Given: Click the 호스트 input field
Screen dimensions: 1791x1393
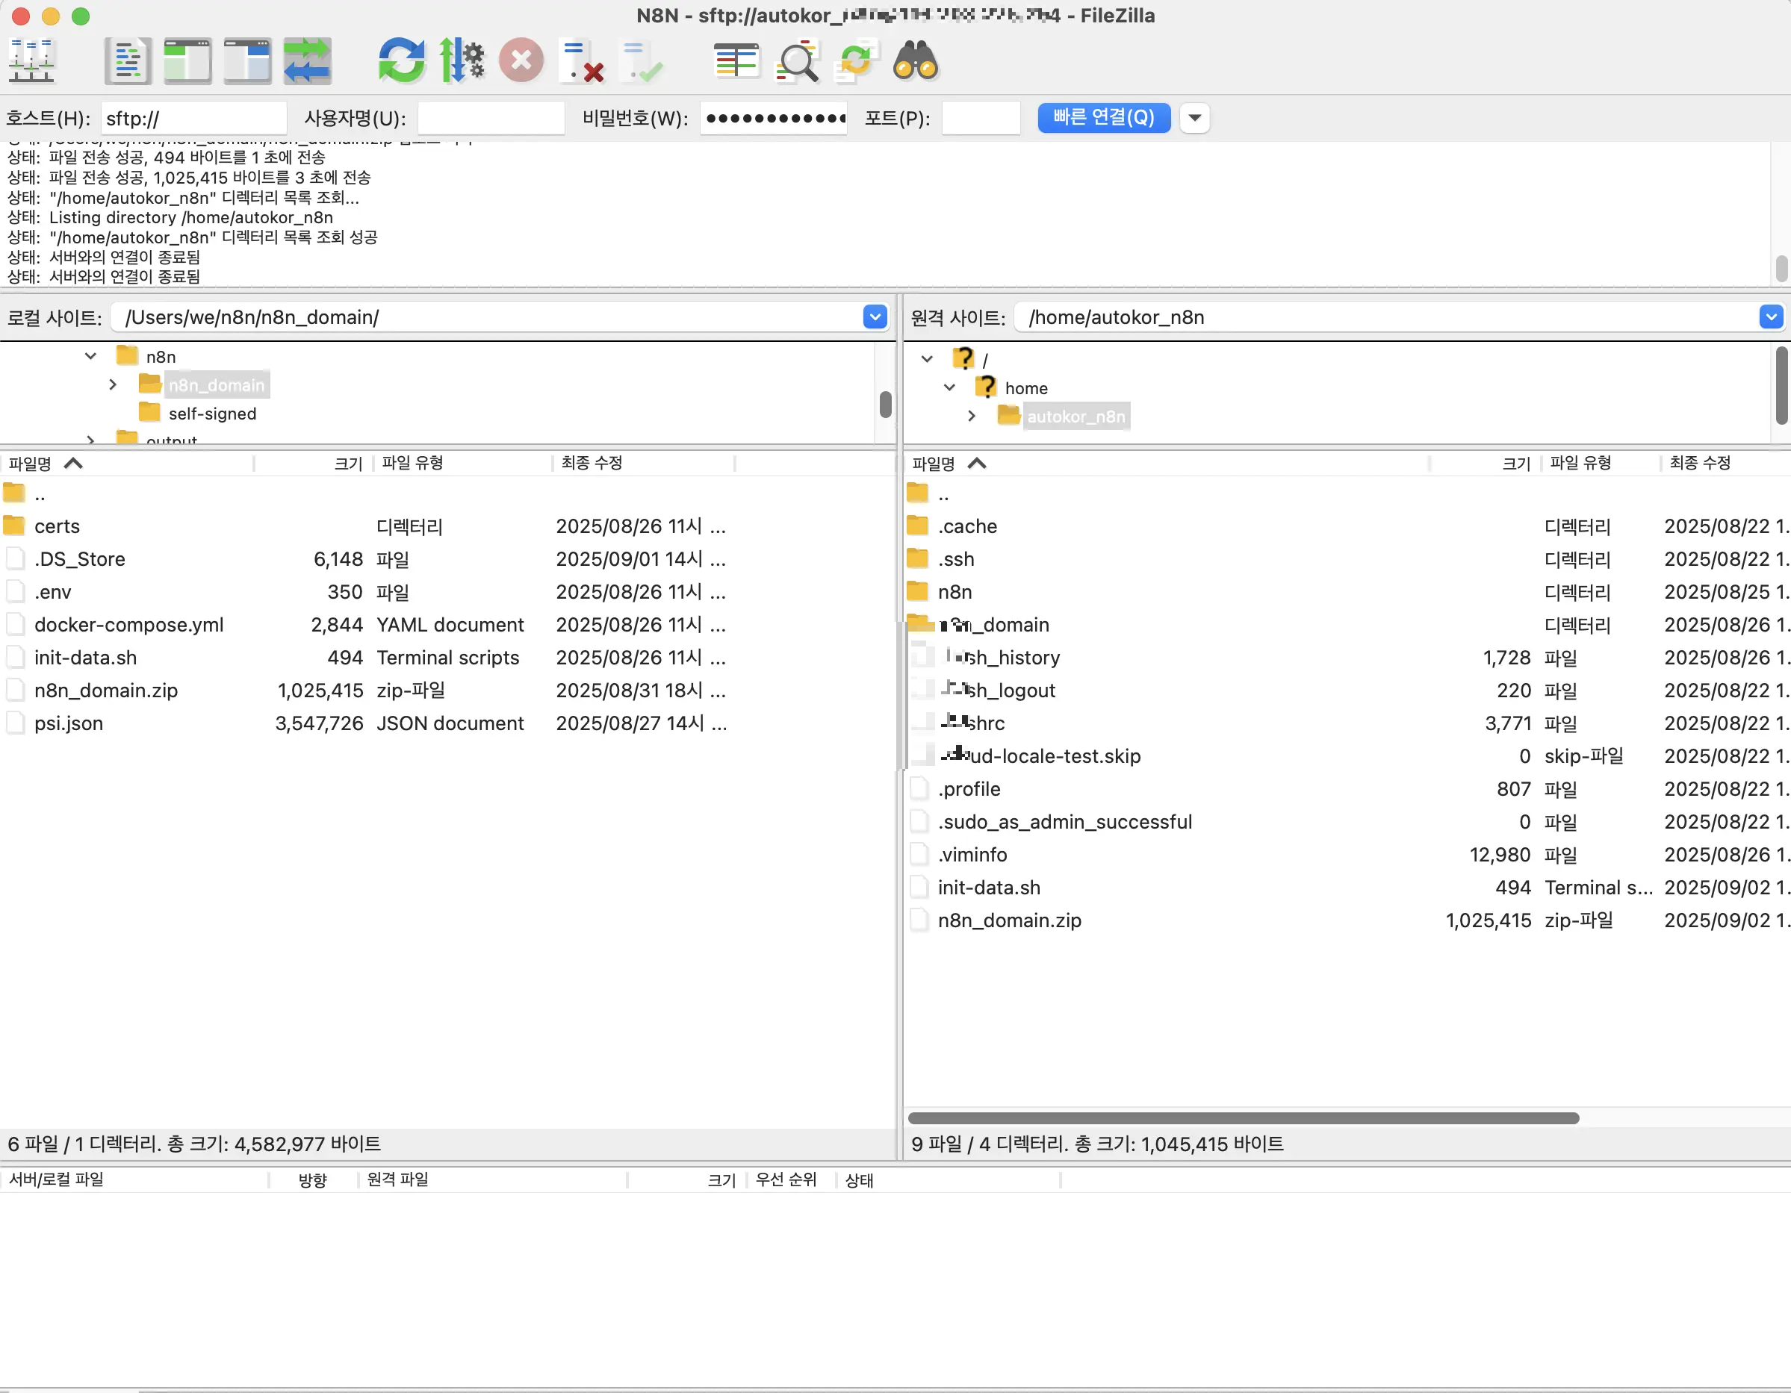Looking at the screenshot, I should pyautogui.click(x=193, y=118).
